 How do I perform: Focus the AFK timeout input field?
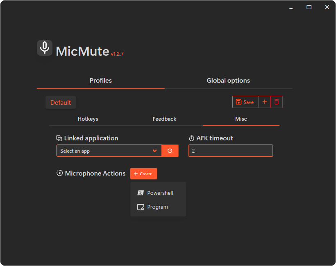click(x=231, y=151)
